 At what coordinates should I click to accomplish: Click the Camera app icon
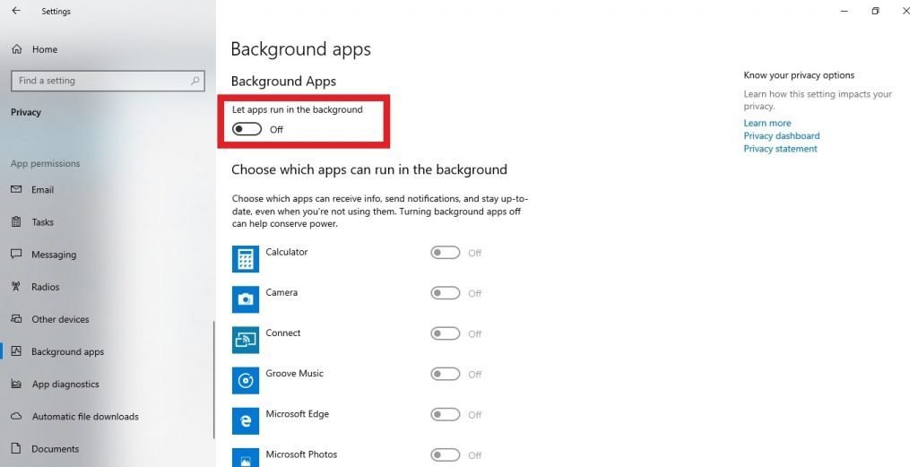(245, 299)
